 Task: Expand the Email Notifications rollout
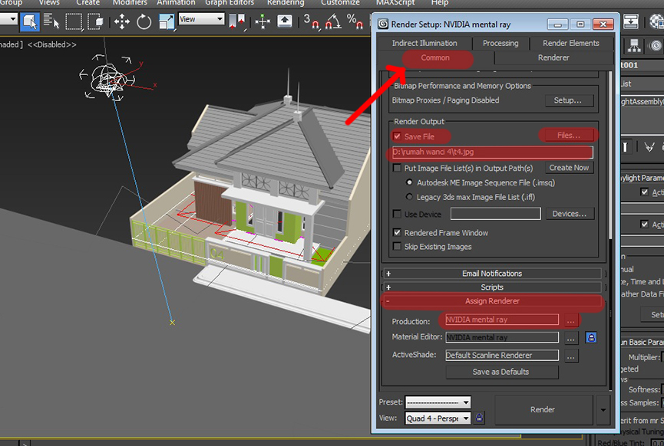(x=492, y=274)
